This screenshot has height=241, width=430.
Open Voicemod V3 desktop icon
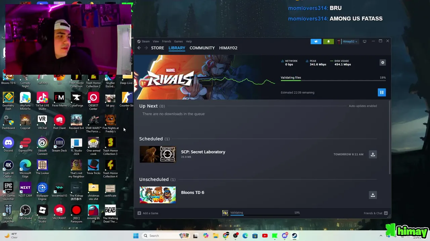pyautogui.click(x=59, y=190)
